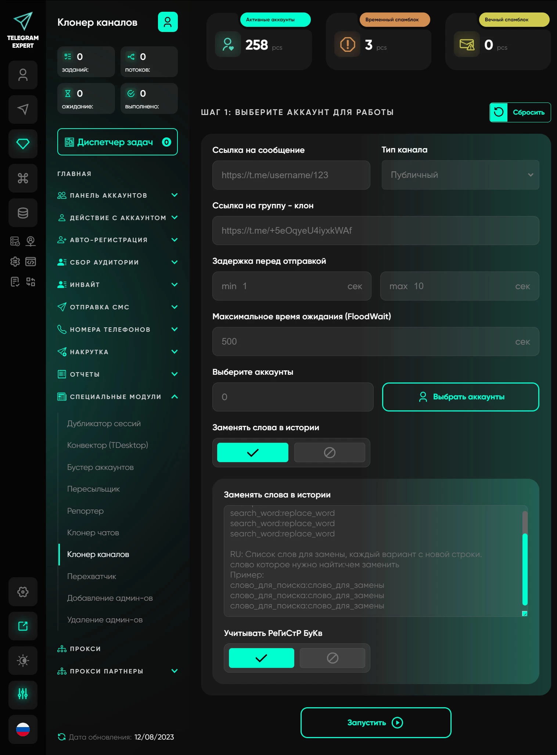Disable case sensitivity option
The height and width of the screenshot is (755, 557).
pyautogui.click(x=333, y=658)
